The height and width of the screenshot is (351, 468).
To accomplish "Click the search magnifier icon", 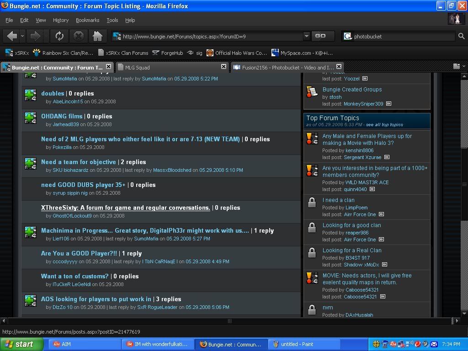I will click(461, 36).
